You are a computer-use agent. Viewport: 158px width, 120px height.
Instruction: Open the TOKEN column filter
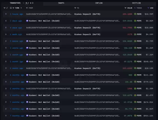click(135, 8)
